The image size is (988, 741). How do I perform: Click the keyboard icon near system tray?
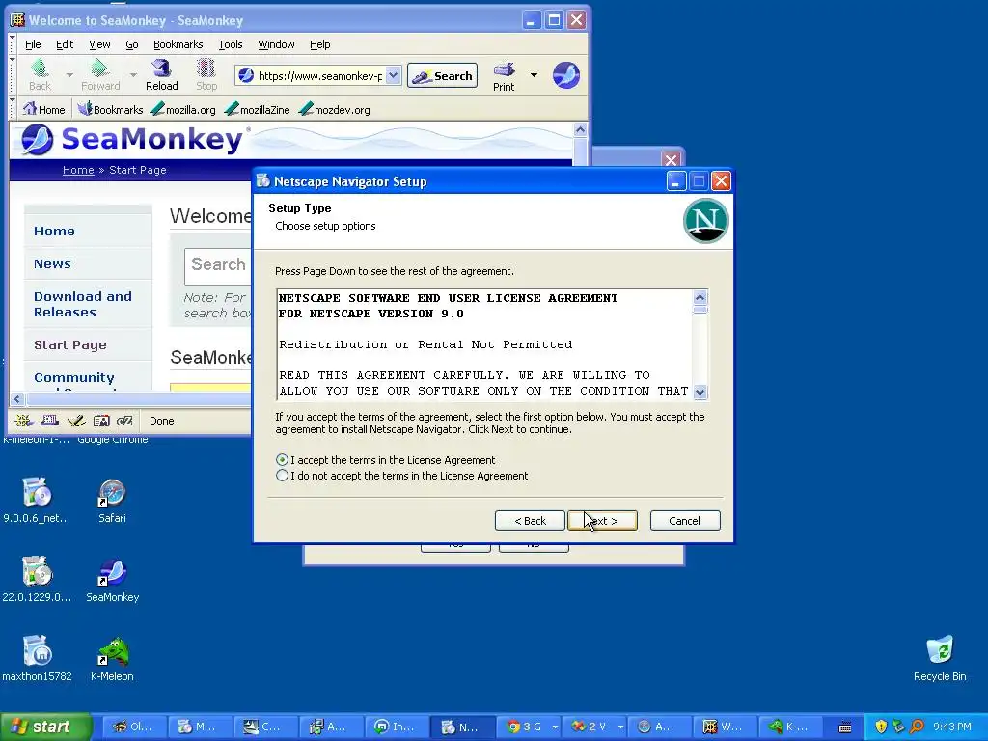point(845,727)
